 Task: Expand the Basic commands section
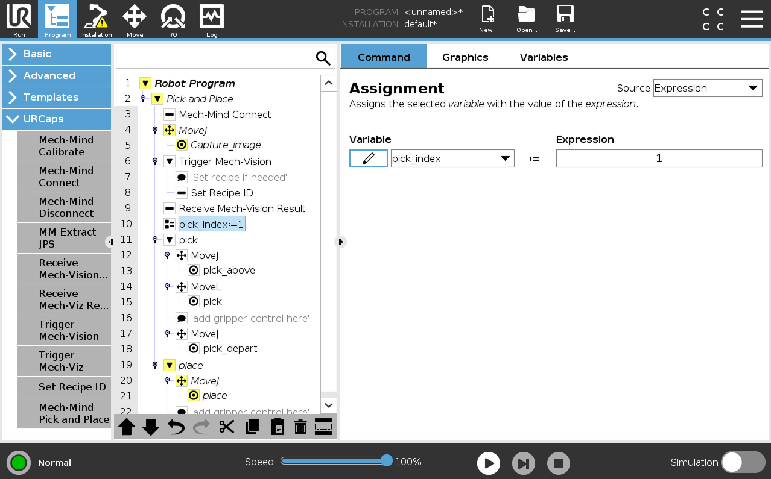click(x=57, y=54)
